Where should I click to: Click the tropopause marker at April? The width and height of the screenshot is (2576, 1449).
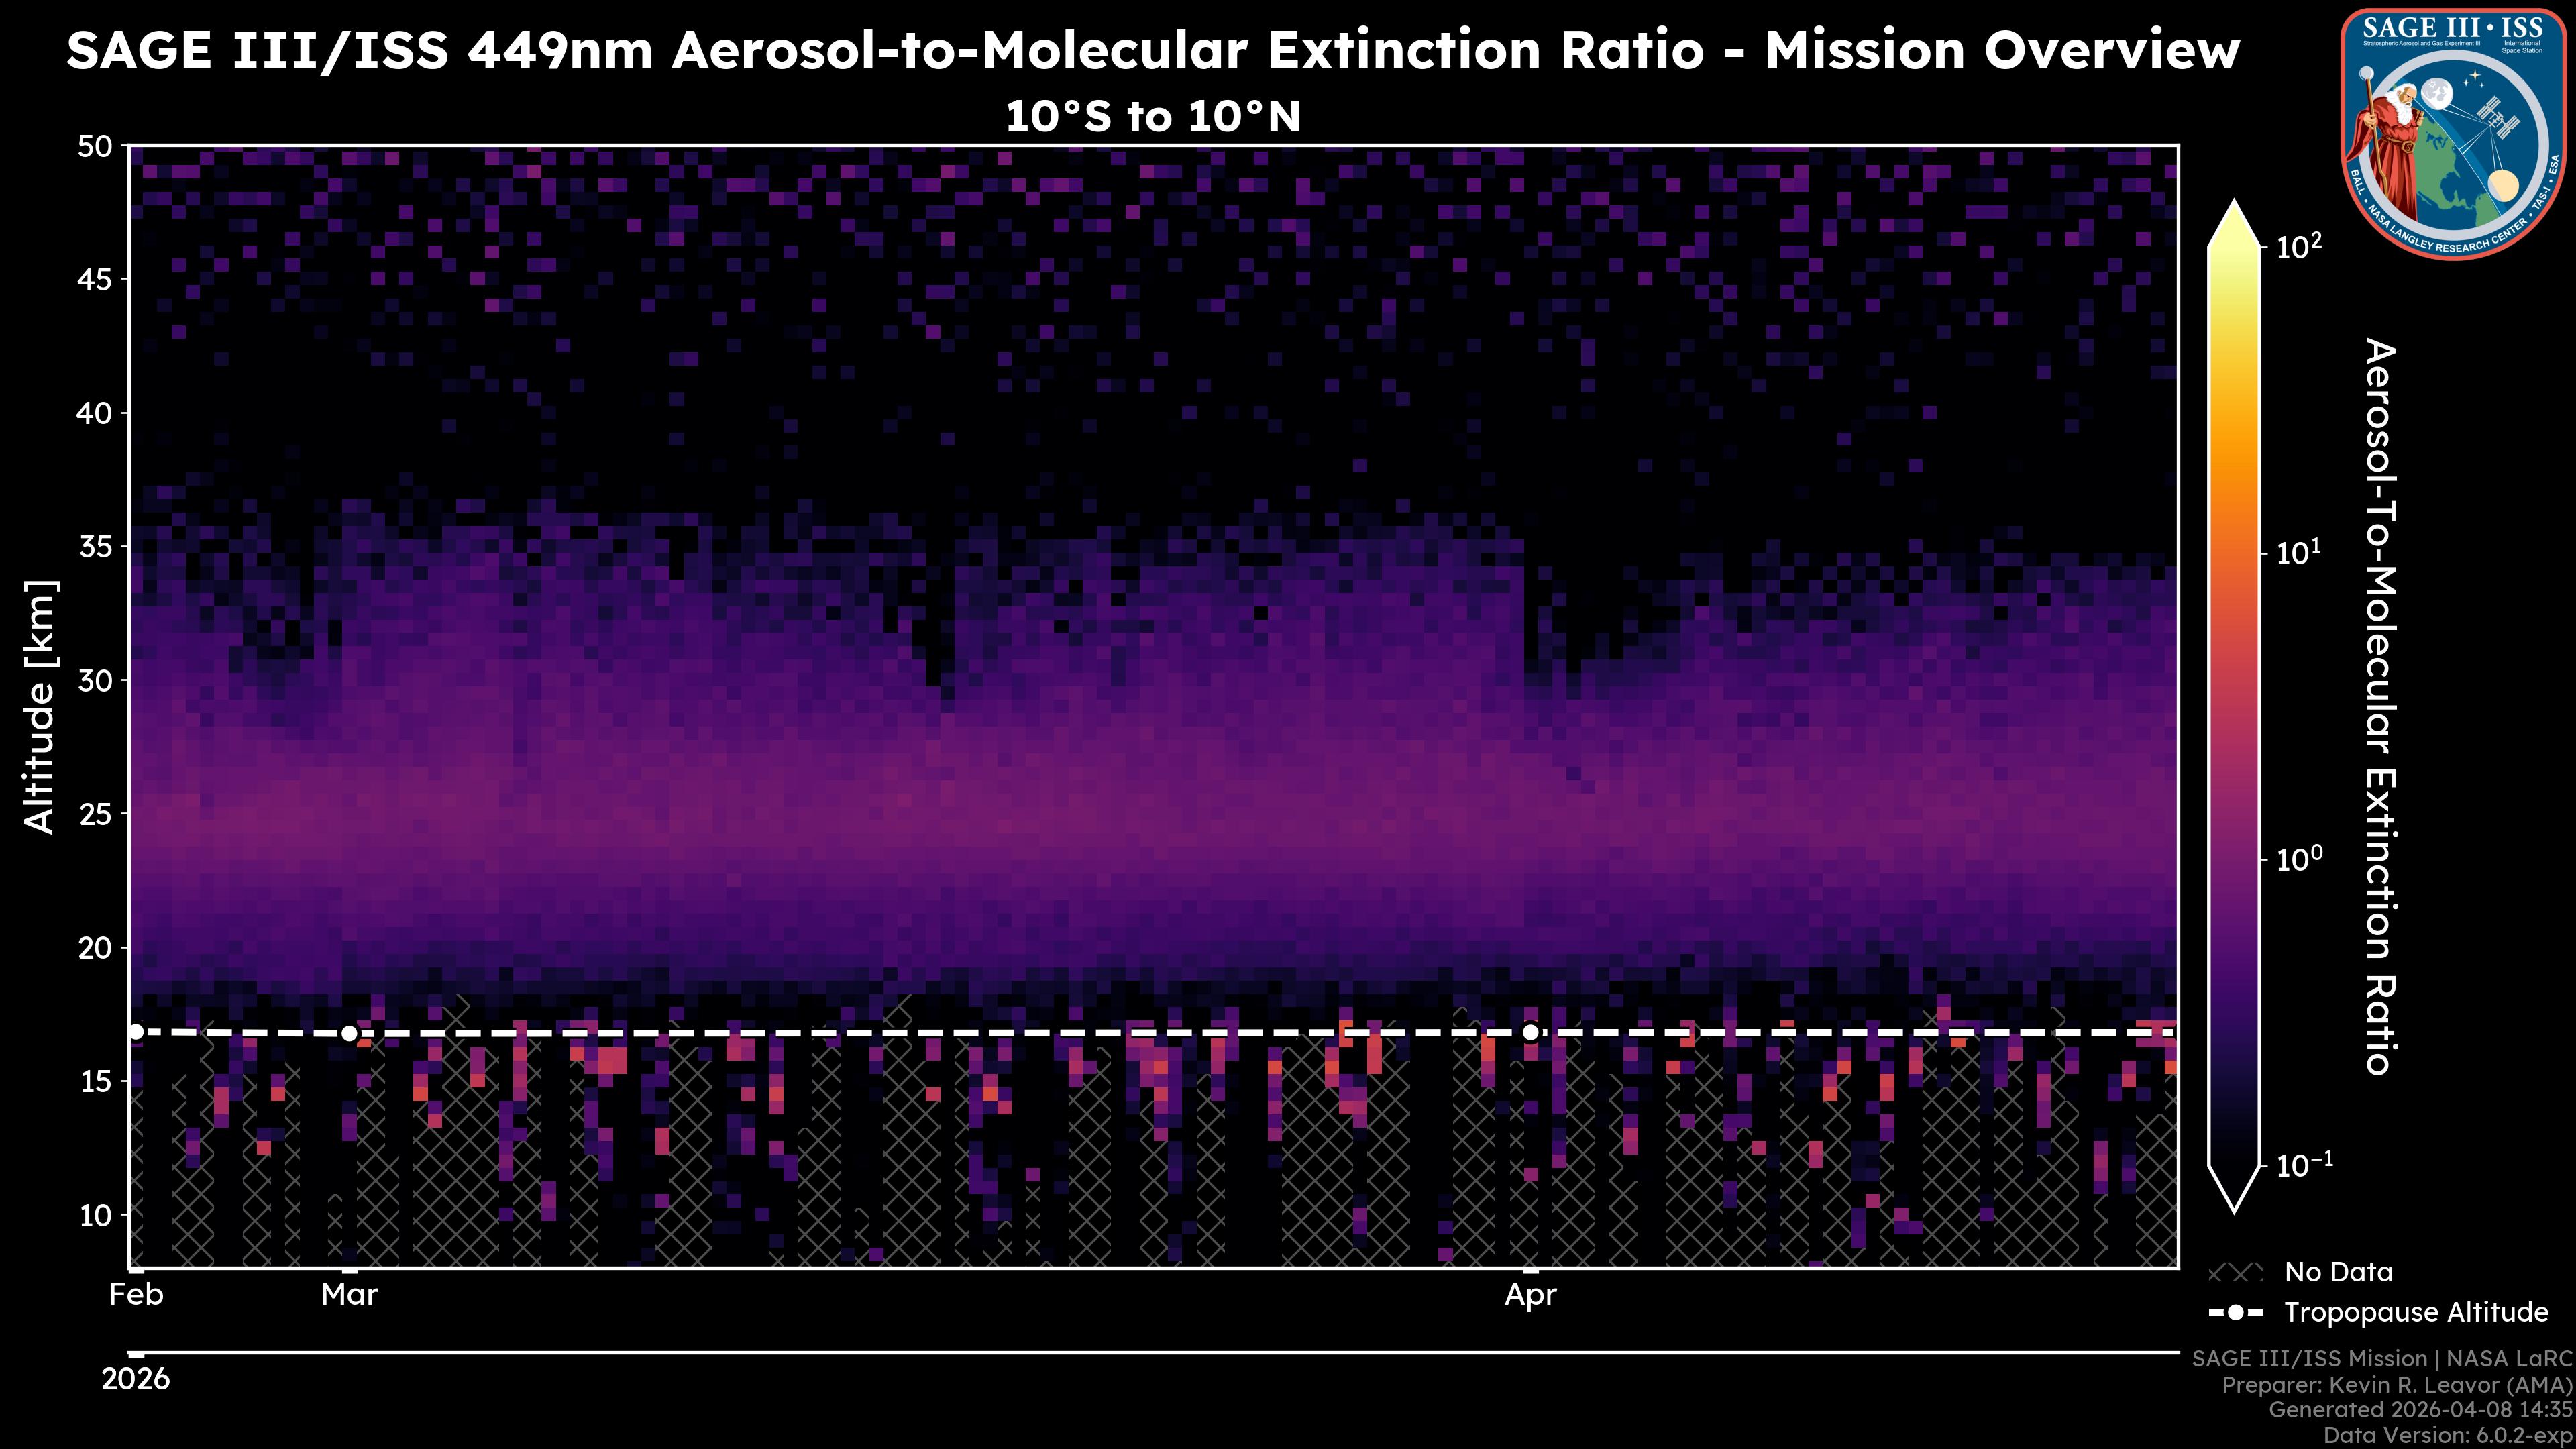(1530, 1032)
